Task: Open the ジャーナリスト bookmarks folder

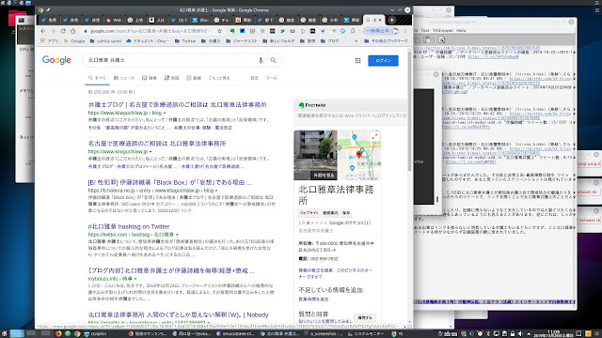Action: pyautogui.click(x=242, y=40)
